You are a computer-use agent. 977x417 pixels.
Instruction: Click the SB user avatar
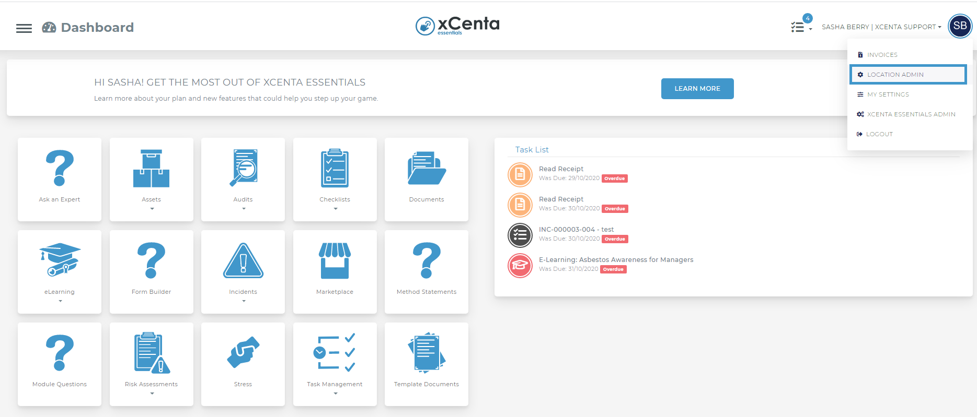[x=960, y=26]
